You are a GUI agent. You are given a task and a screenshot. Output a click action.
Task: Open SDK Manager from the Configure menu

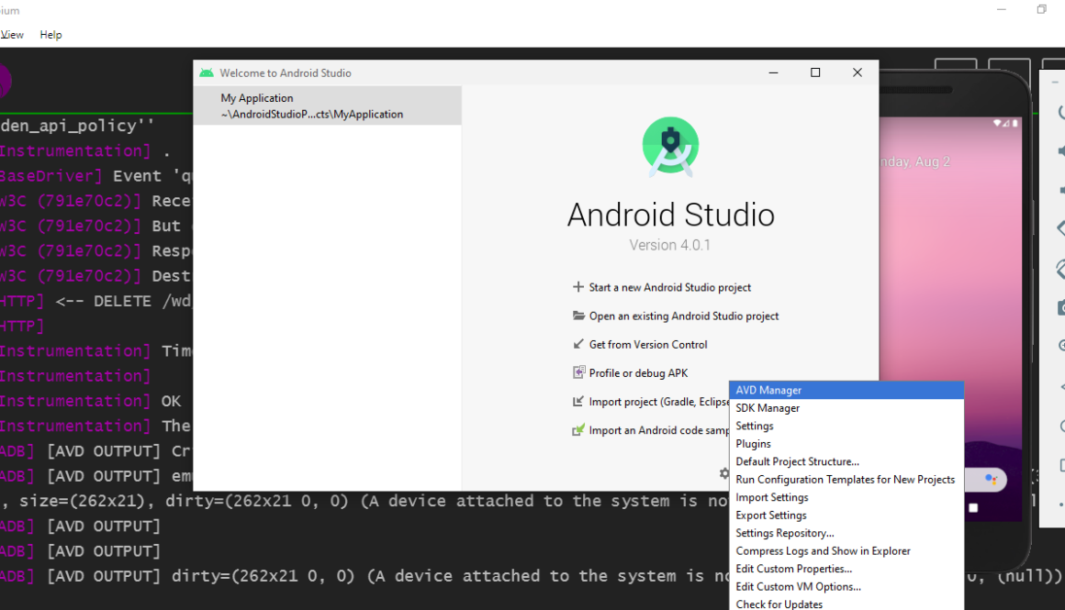[768, 408]
